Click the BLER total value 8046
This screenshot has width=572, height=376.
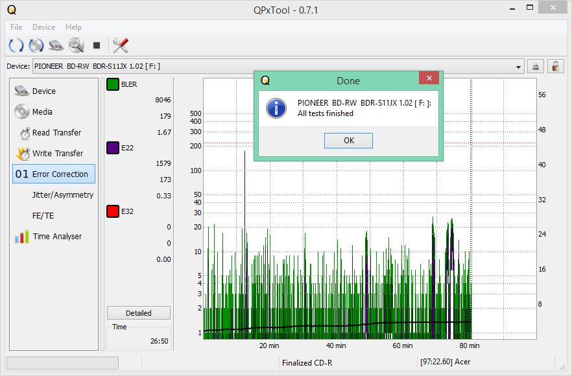[163, 100]
